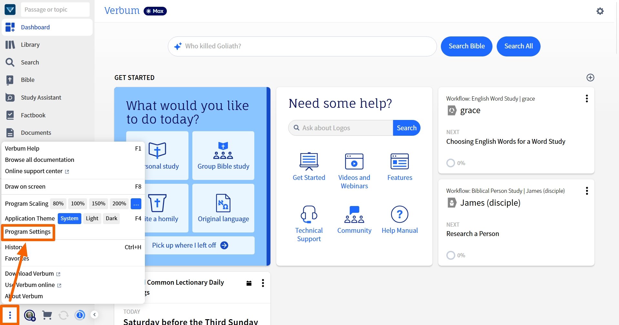This screenshot has width=619, height=325.
Task: Open Online support center
Action: [73, 171]
